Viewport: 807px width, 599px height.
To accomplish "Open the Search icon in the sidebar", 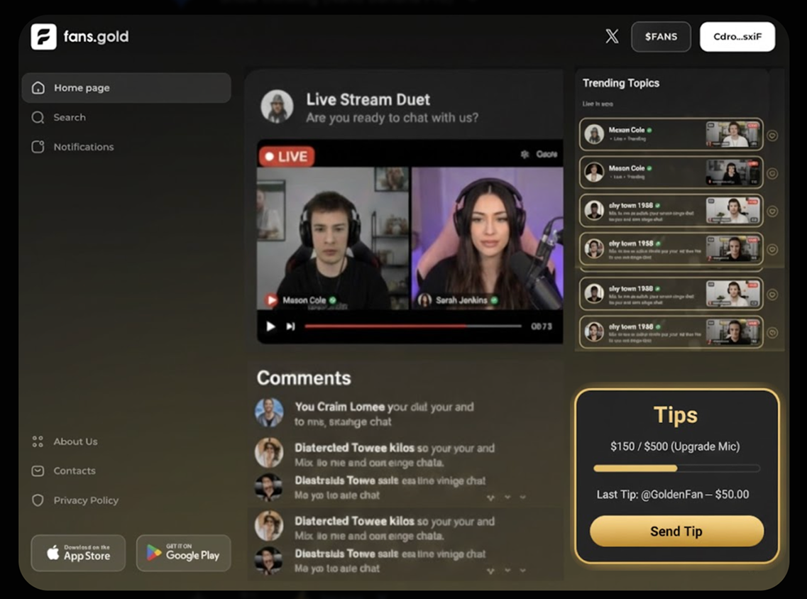I will 39,117.
